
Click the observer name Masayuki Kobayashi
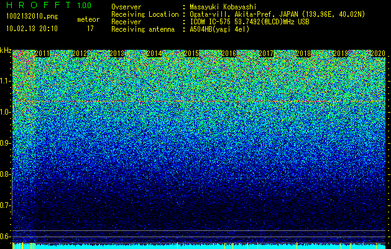tap(223, 7)
